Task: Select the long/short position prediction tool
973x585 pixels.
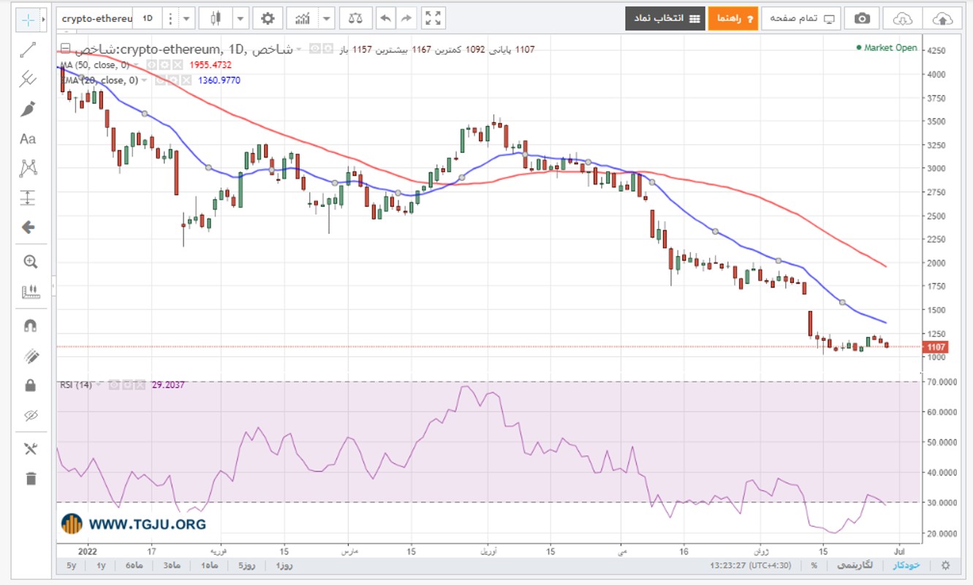Action: pyautogui.click(x=29, y=197)
